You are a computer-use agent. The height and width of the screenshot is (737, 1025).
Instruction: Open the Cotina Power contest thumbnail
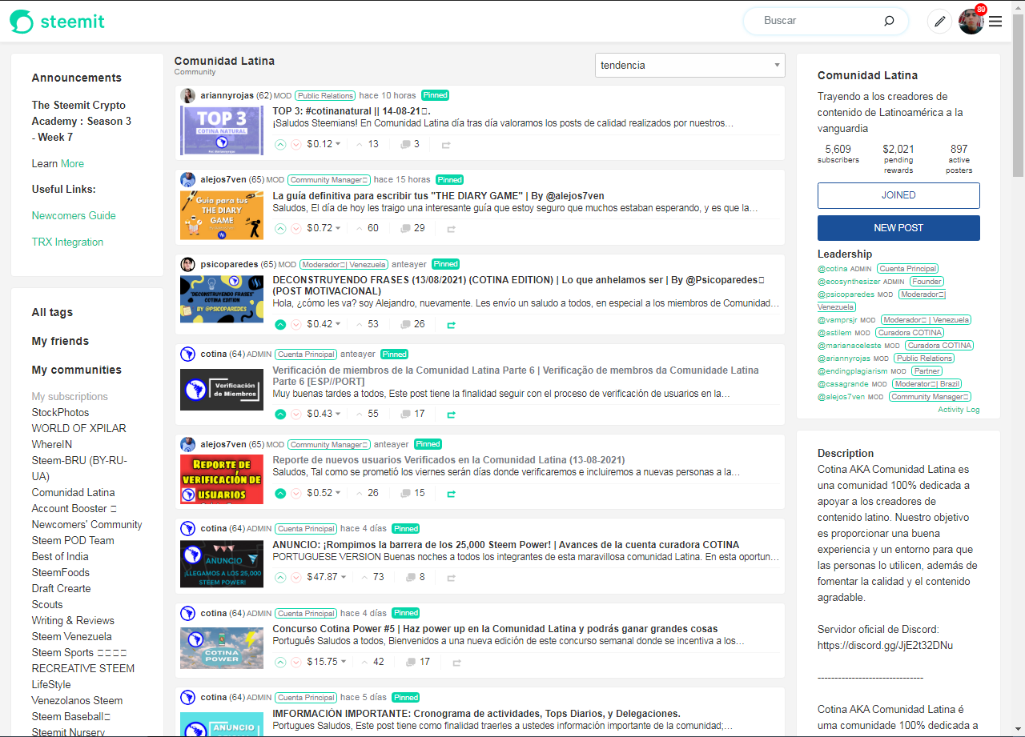click(222, 648)
